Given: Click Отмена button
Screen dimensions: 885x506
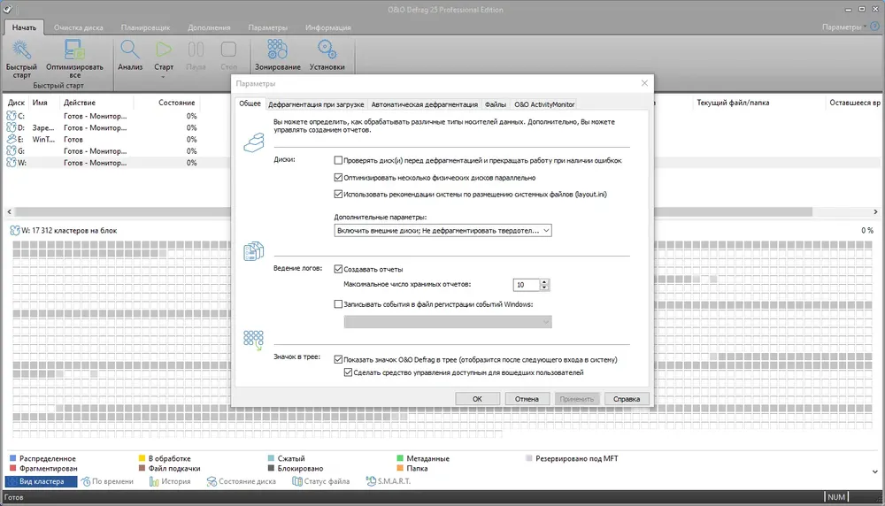Looking at the screenshot, I should 527,399.
